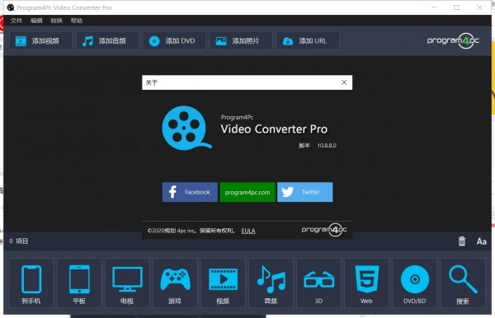Click the version number 10.8.8.0 text
The height and width of the screenshot is (318, 495).
pos(327,146)
